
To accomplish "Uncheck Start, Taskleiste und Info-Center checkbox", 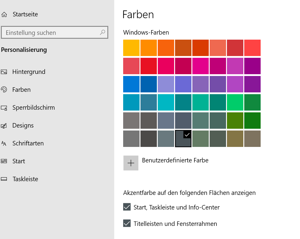I will [x=127, y=207].
